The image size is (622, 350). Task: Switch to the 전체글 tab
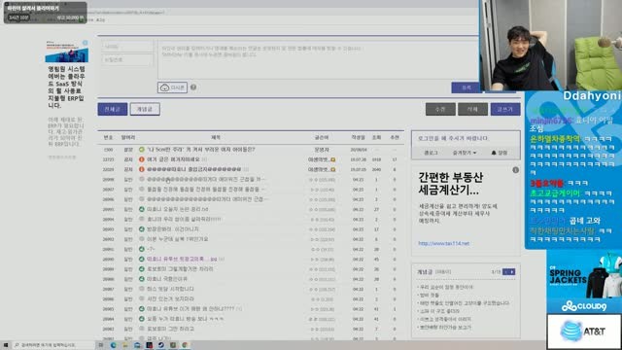click(113, 109)
